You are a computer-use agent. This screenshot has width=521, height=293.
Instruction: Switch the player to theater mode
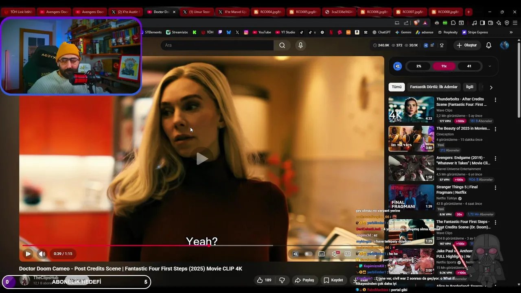(348, 254)
